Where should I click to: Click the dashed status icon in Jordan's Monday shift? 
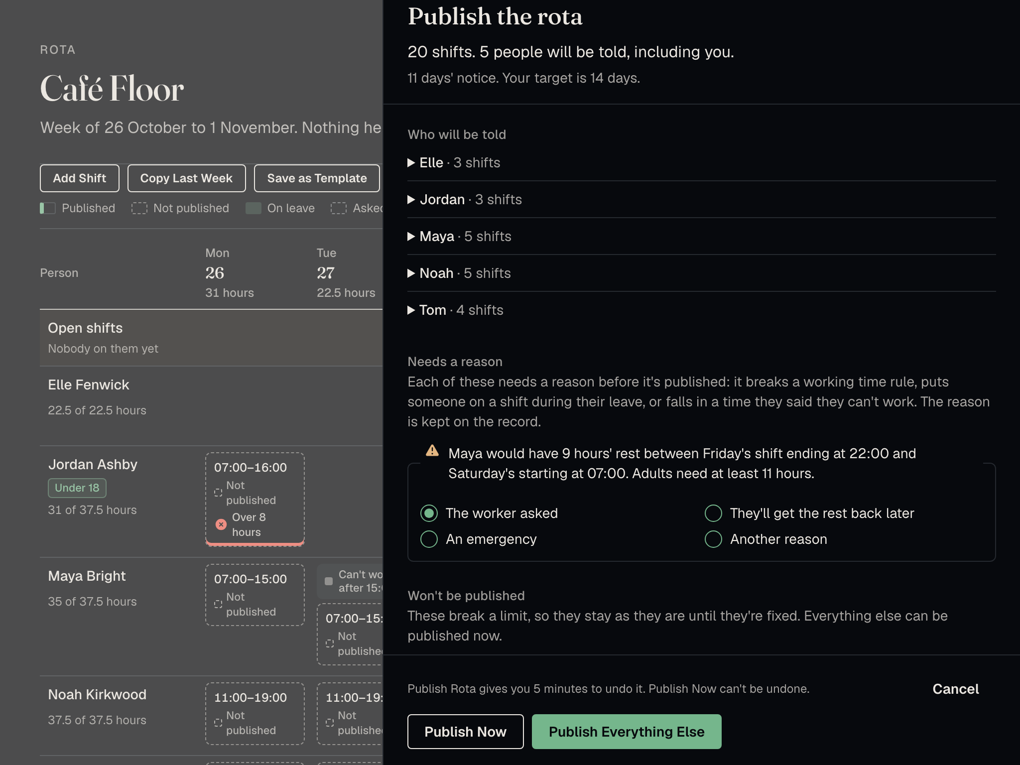click(x=218, y=493)
